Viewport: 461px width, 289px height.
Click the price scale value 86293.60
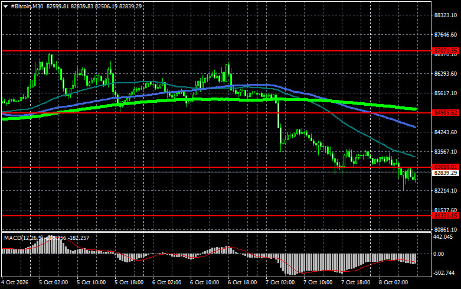click(x=446, y=73)
